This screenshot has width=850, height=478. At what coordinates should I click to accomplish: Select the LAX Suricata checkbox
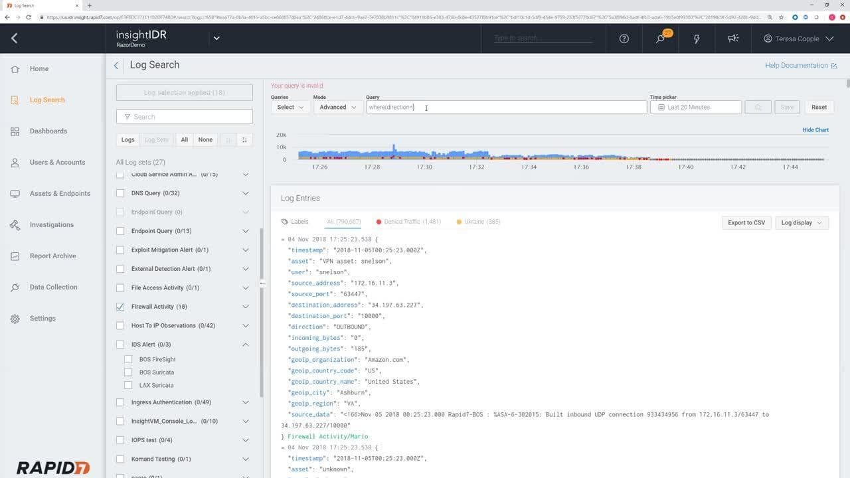pos(129,385)
